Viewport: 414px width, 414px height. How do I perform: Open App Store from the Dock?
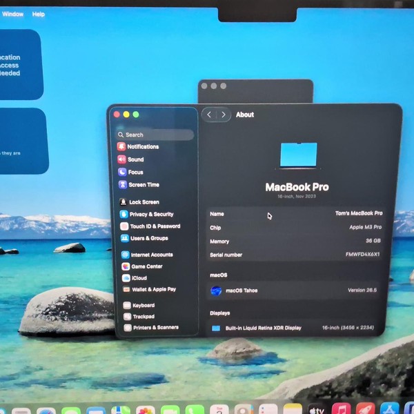coord(390,408)
